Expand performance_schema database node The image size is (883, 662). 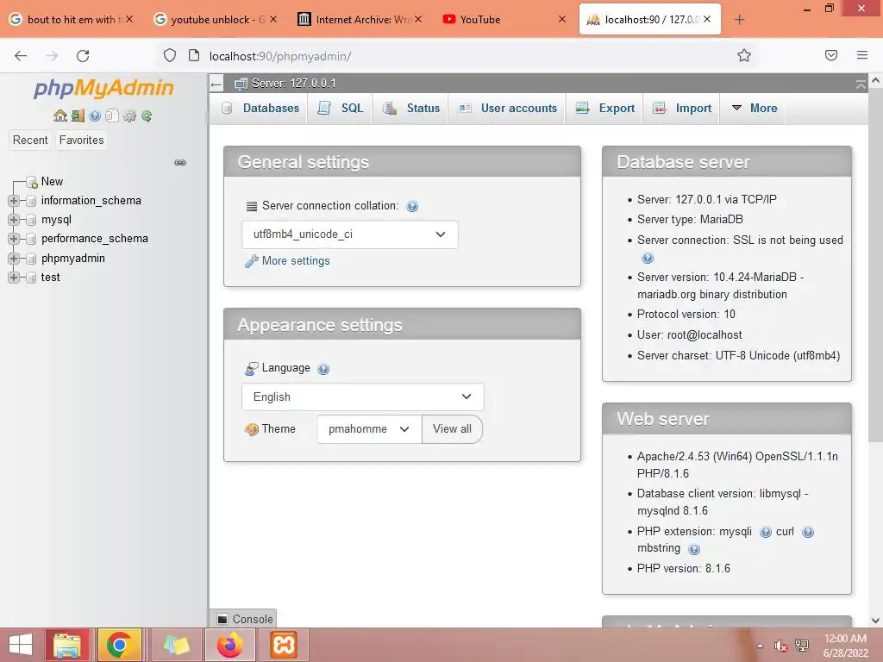click(14, 239)
